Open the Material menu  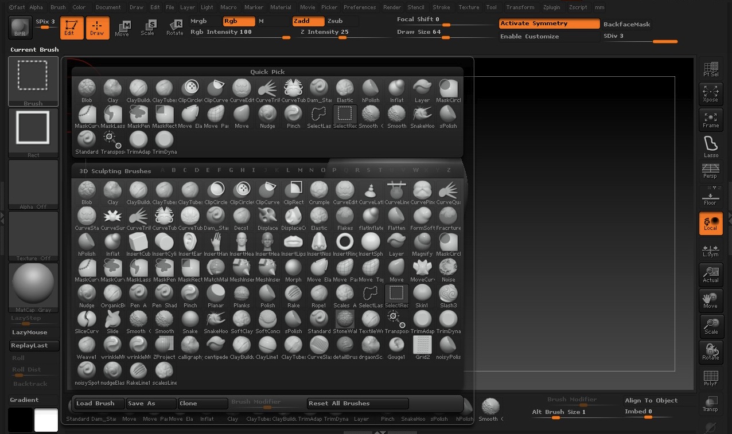coord(281,7)
